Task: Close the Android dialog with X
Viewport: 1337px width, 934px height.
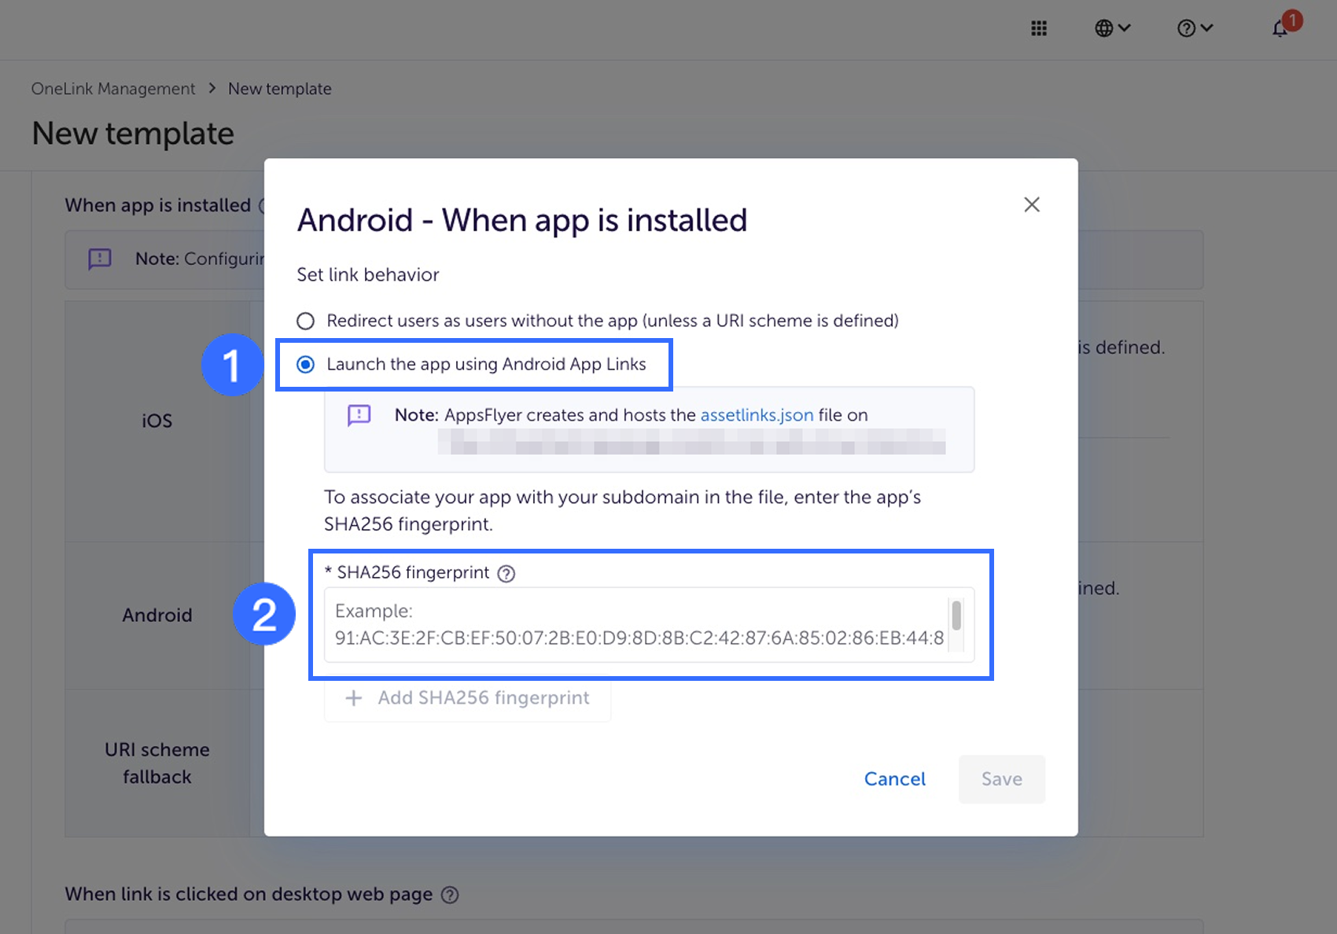Action: 1032,204
